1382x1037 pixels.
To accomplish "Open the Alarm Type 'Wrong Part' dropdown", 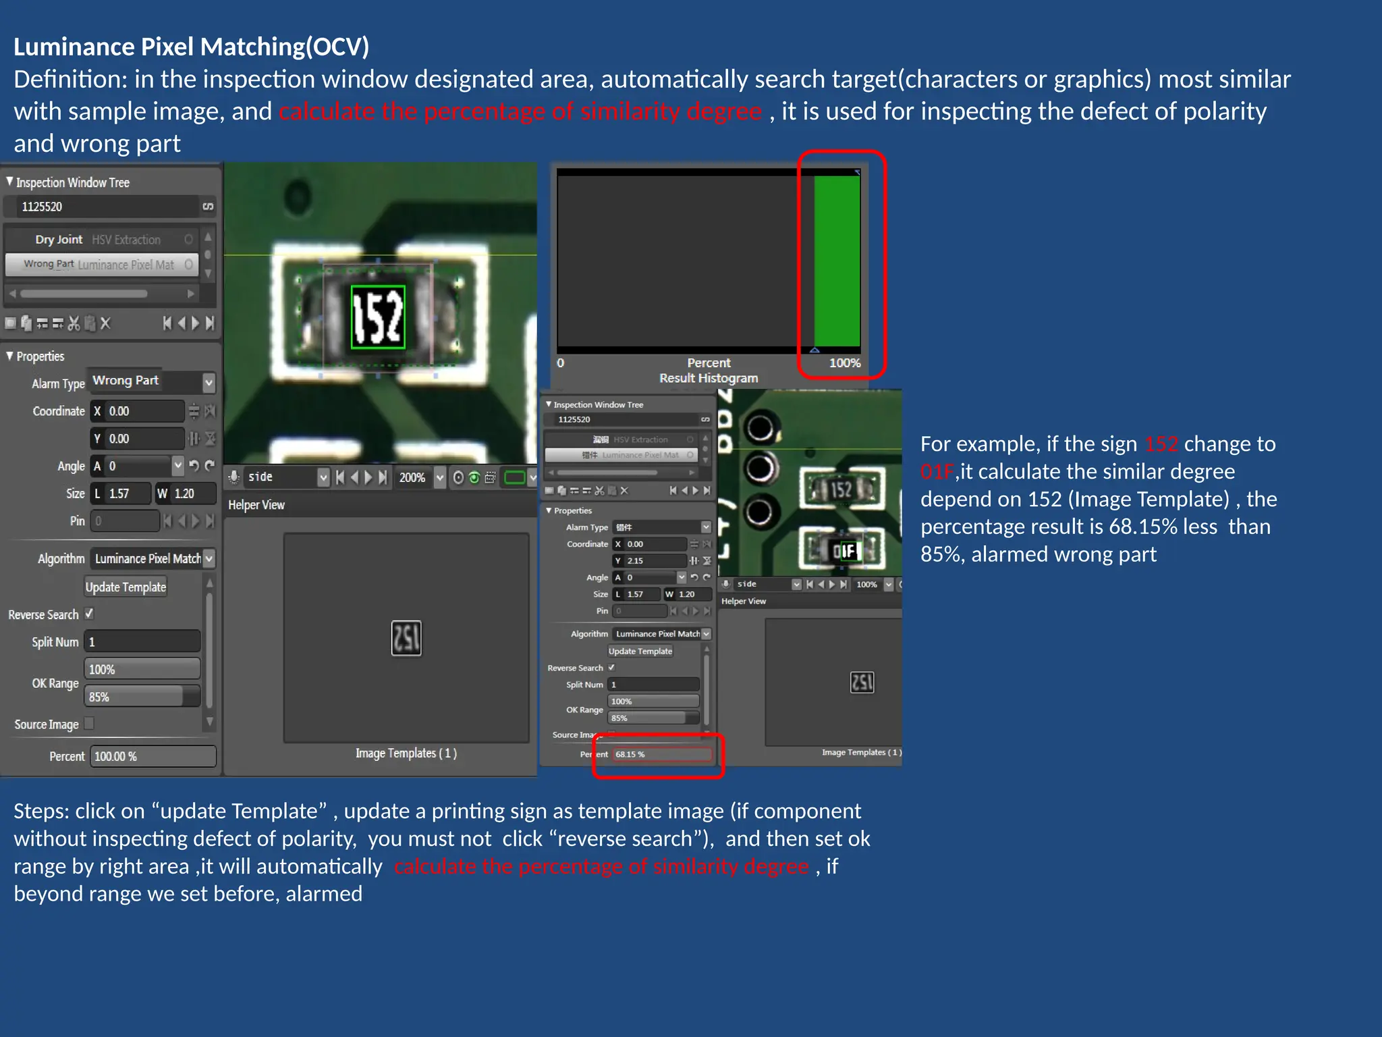I will (x=209, y=383).
